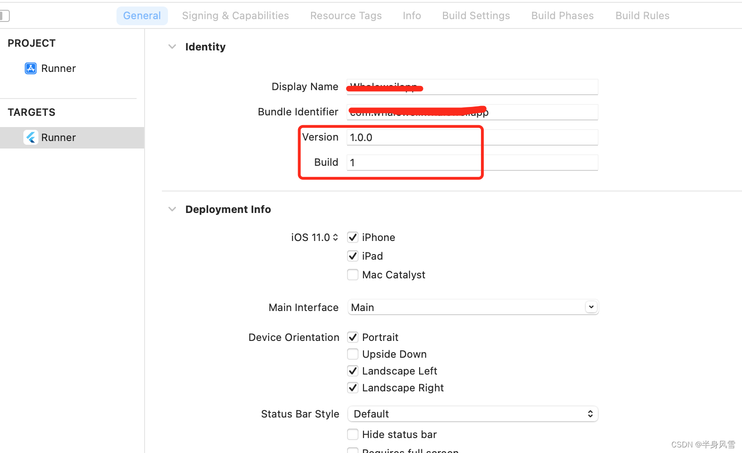The width and height of the screenshot is (742, 453).
Task: Open the iOS 11.0 deployment target dropdown
Action: 314,238
